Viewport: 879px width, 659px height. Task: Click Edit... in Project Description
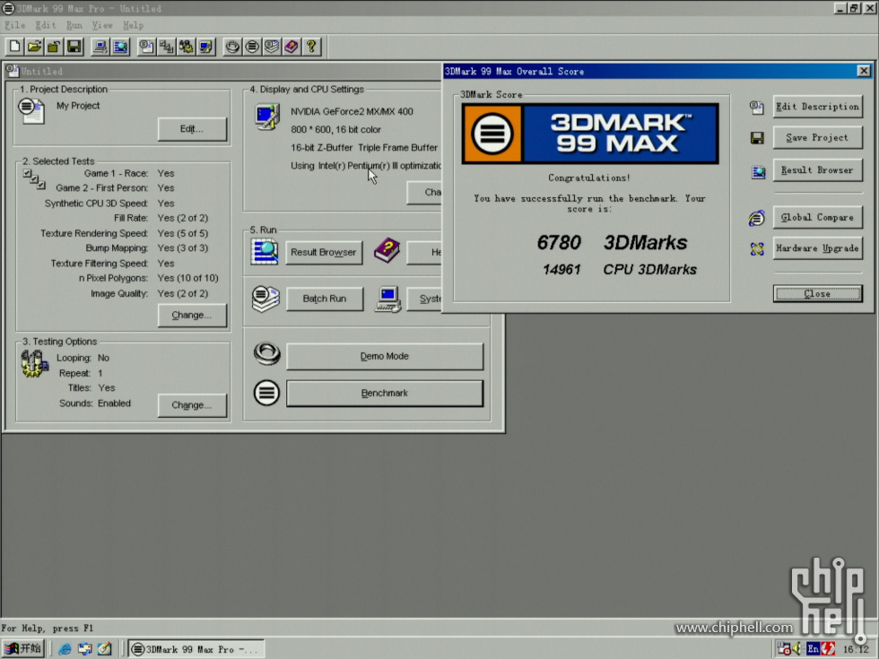coord(192,129)
